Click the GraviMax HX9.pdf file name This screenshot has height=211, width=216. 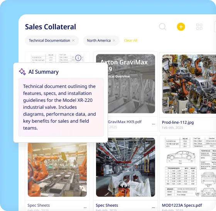pyautogui.click(x=125, y=122)
